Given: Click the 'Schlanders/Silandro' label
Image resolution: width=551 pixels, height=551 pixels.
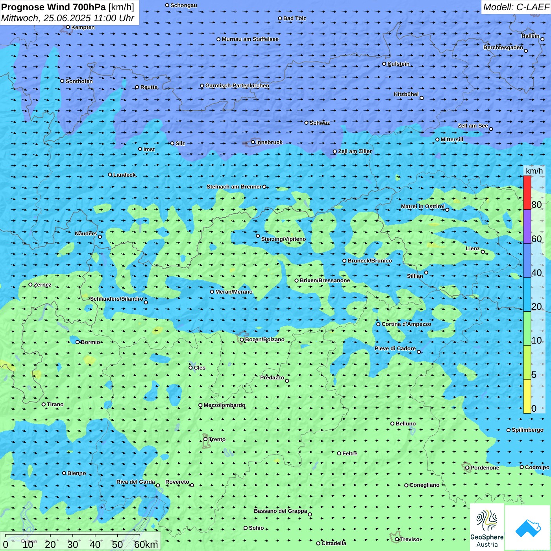Looking at the screenshot, I should pos(116,299).
